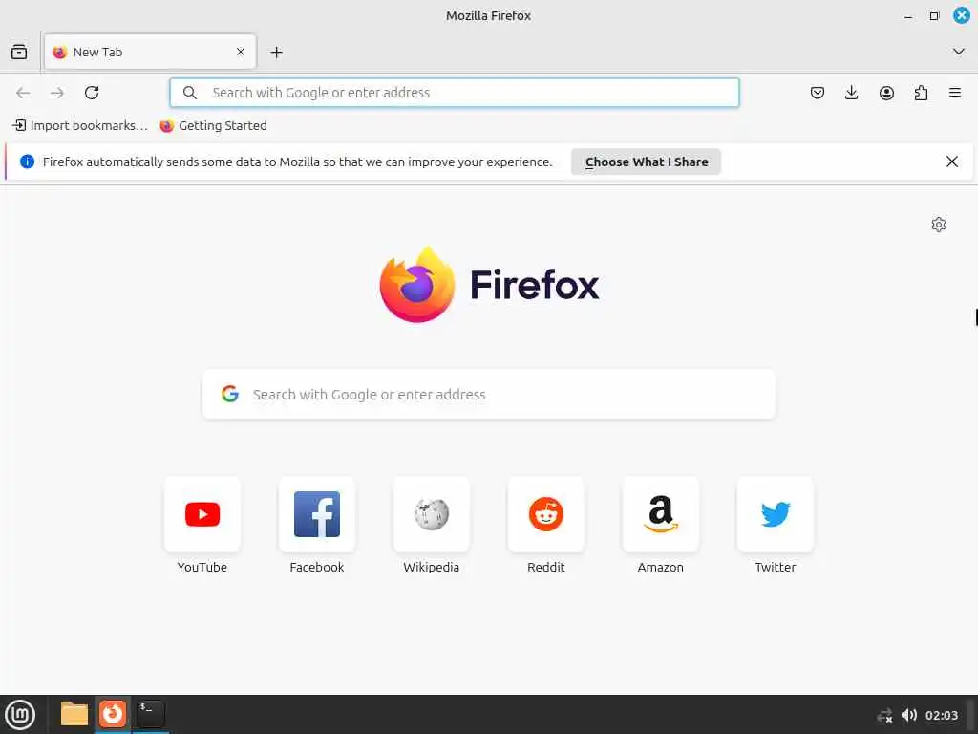Minimize the Firefox window
Image resolution: width=978 pixels, height=734 pixels.
point(908,16)
